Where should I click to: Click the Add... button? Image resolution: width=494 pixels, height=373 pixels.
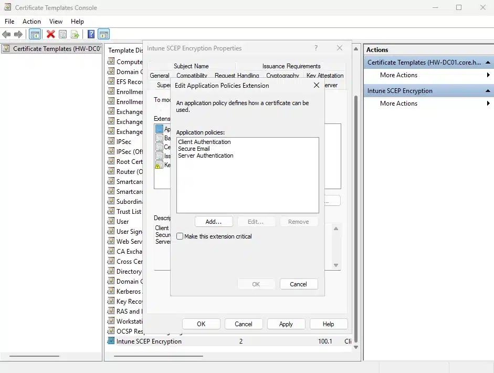tap(214, 222)
